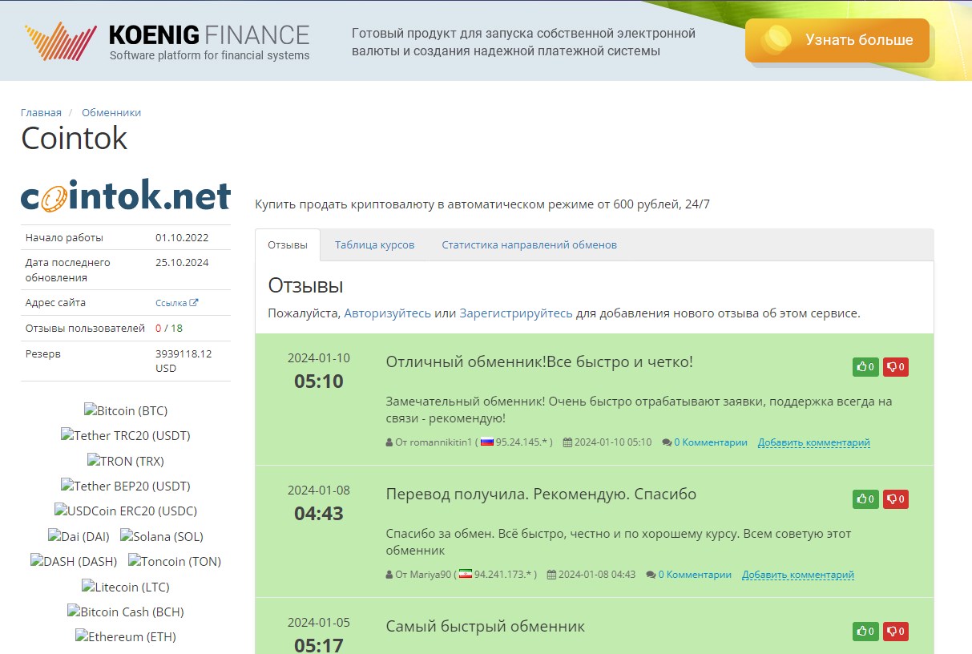Image resolution: width=972 pixels, height=654 pixels.
Task: Click the Toncoin (TON) currency image
Action: coord(175,561)
